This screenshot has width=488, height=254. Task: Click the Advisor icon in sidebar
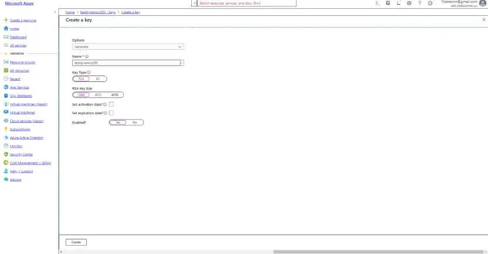6,179
